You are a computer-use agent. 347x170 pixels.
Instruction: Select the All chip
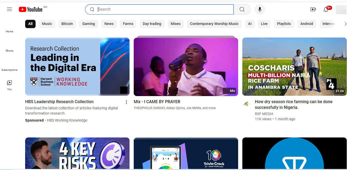pyautogui.click(x=30, y=24)
